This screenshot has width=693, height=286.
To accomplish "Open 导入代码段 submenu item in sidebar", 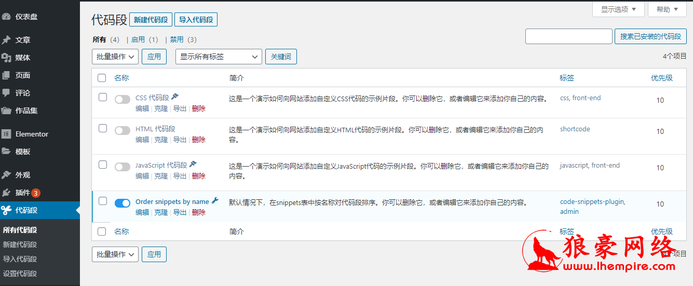I will [x=20, y=259].
